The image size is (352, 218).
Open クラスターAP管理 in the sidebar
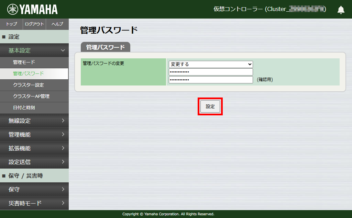34,96
